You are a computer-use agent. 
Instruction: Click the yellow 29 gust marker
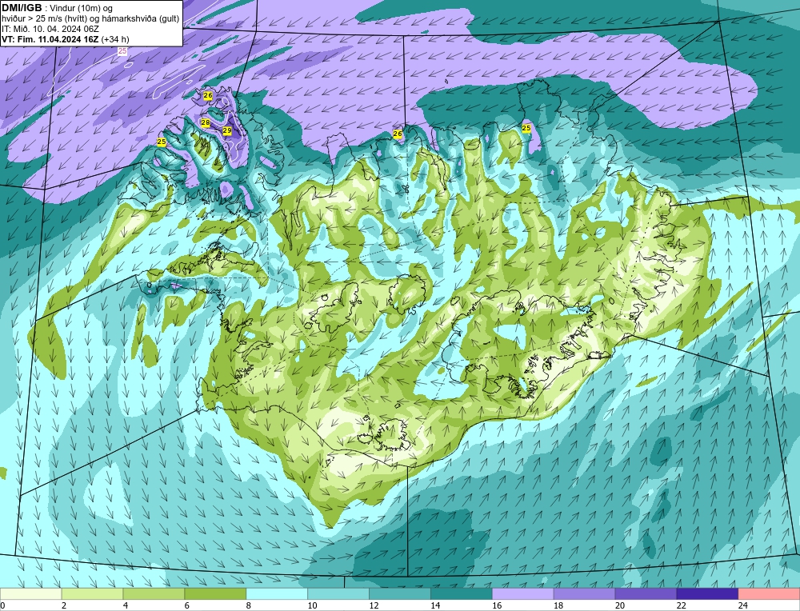pyautogui.click(x=227, y=131)
